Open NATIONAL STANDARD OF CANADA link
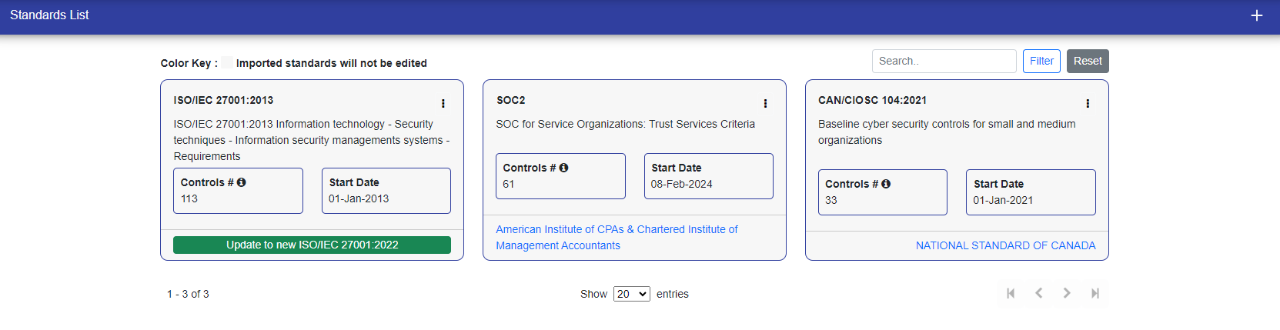This screenshot has width=1280, height=330. point(1005,245)
